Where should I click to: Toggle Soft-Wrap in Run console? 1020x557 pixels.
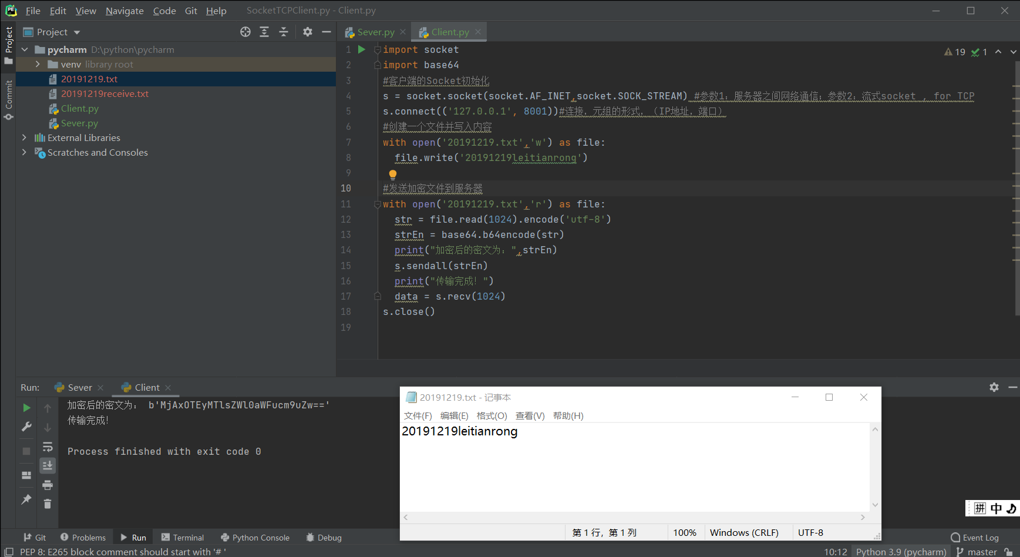[x=48, y=447]
